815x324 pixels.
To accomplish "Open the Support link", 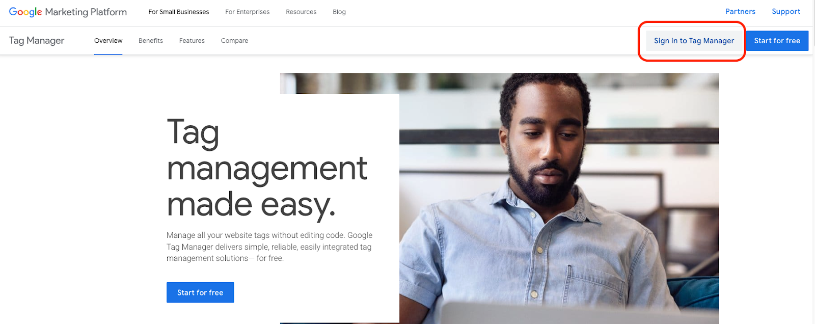I will [x=786, y=11].
